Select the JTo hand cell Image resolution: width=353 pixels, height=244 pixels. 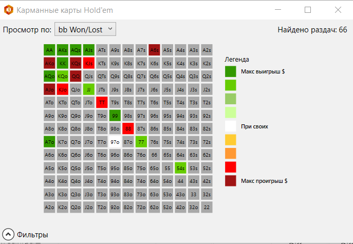[x=89, y=102]
